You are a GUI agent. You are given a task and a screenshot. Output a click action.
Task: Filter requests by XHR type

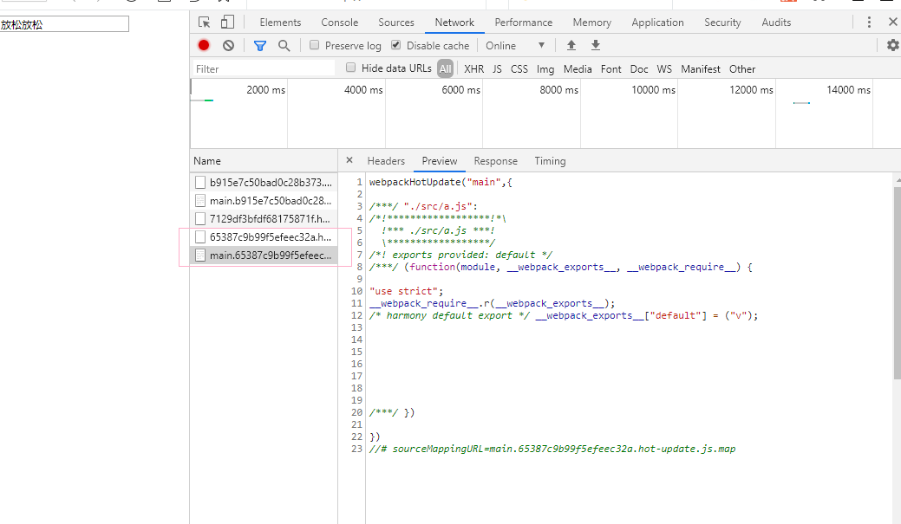click(x=473, y=68)
